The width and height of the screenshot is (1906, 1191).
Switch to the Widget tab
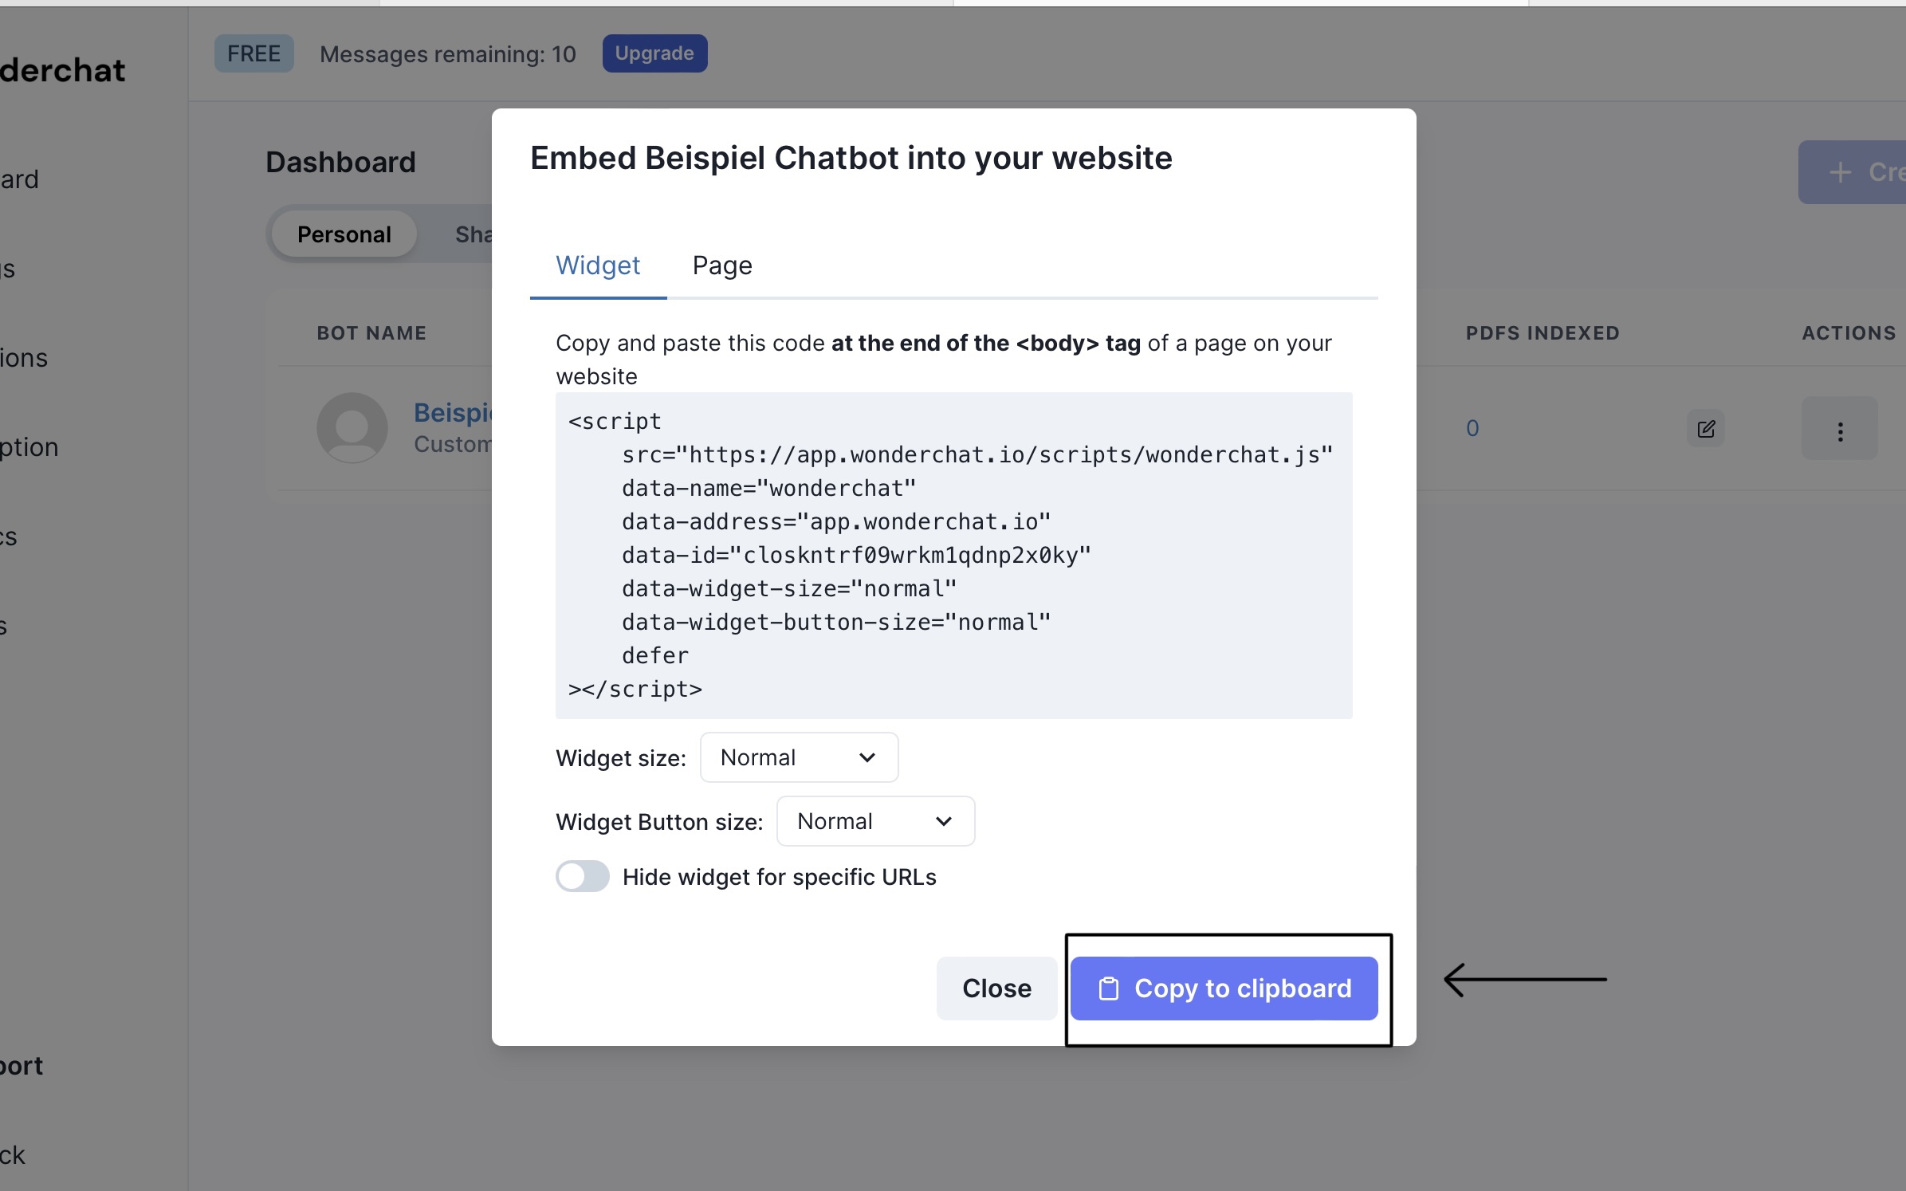pos(599,265)
